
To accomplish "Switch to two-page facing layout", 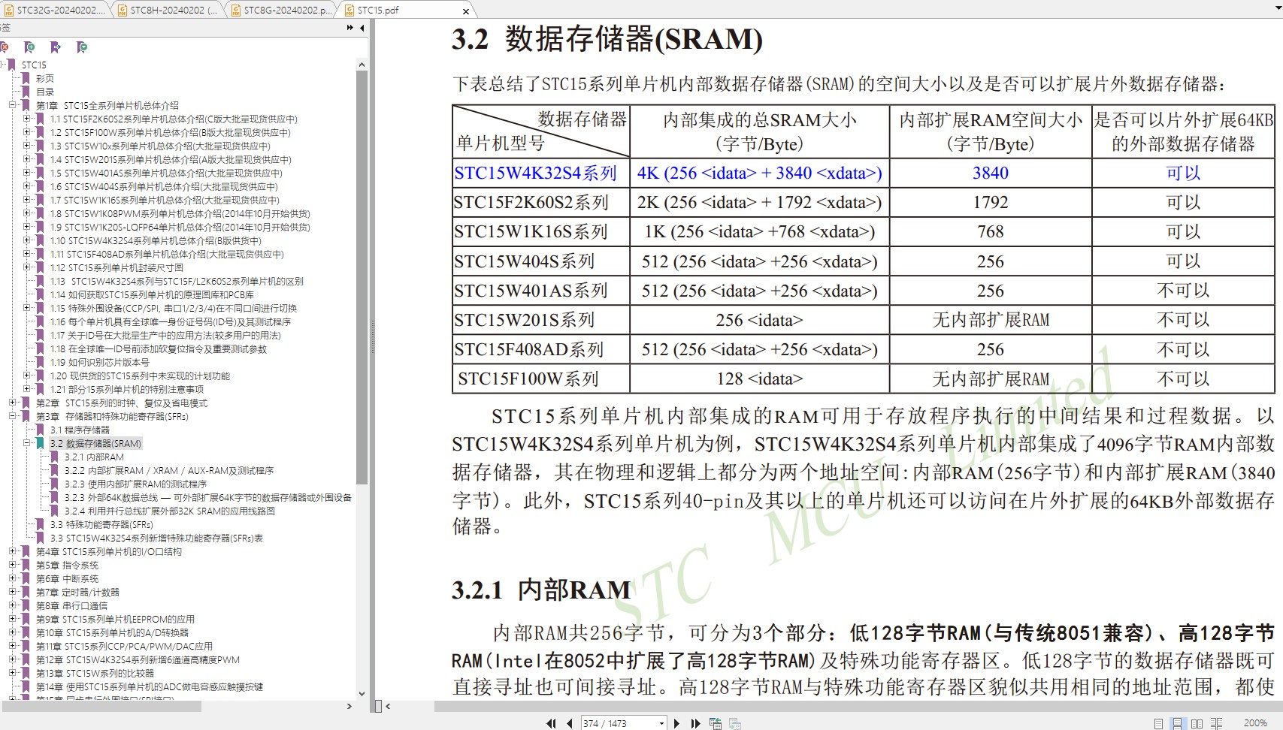I will coord(1197,723).
